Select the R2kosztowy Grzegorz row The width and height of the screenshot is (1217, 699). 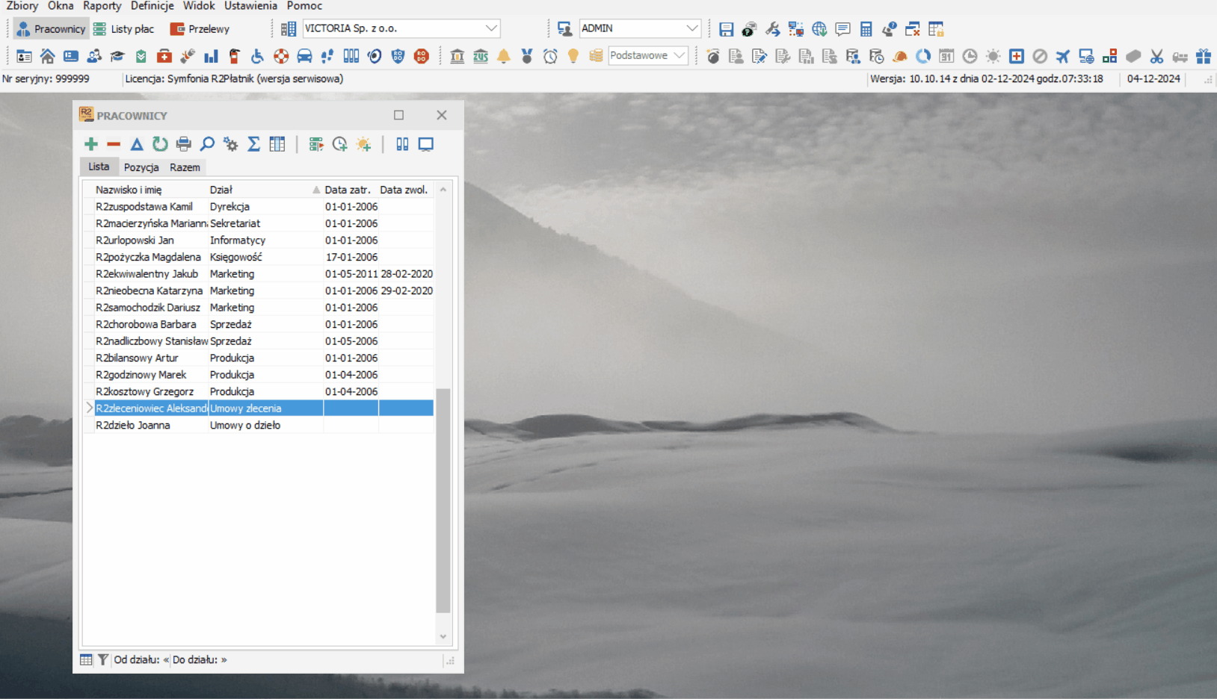259,391
